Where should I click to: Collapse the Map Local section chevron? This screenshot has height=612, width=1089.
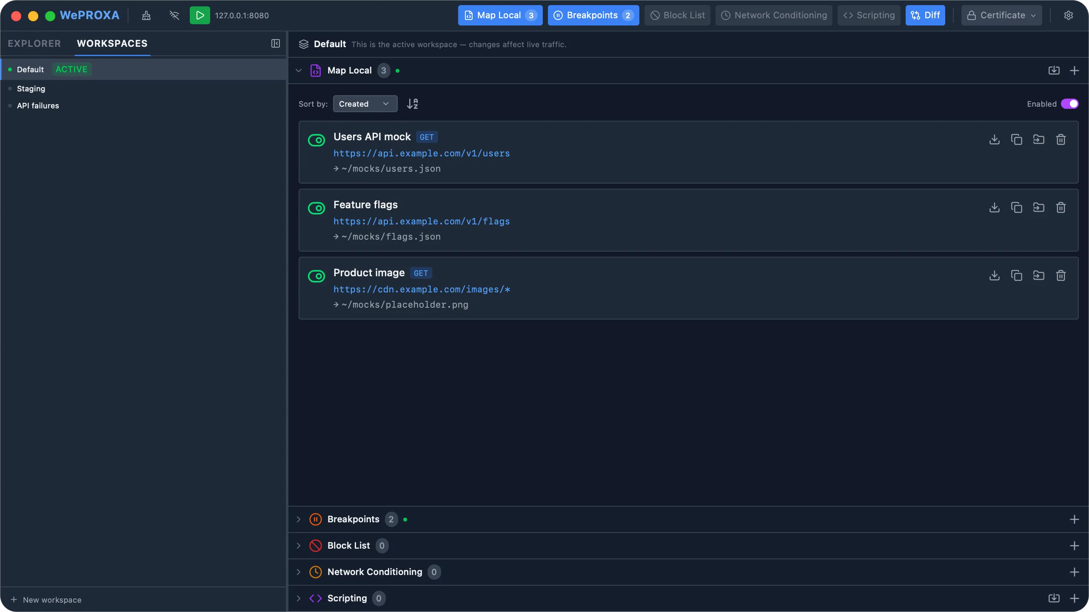coord(299,71)
